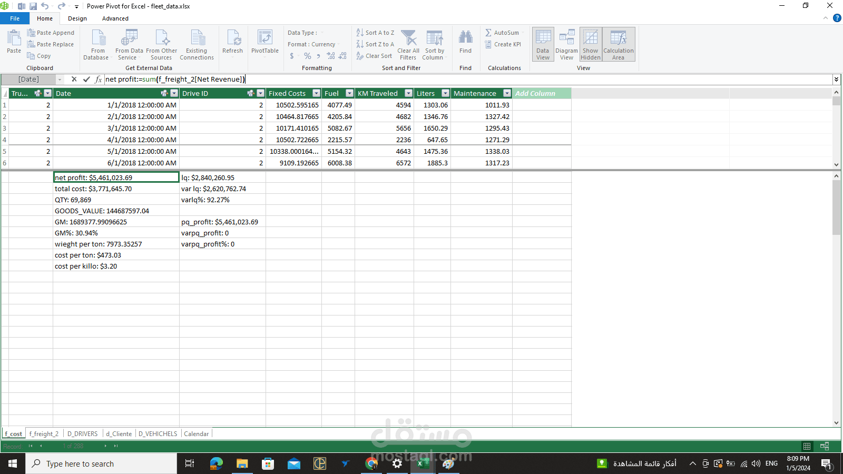Screen dimensions: 843x474
Task: Cancel formula with X icon
Action: (x=74, y=80)
